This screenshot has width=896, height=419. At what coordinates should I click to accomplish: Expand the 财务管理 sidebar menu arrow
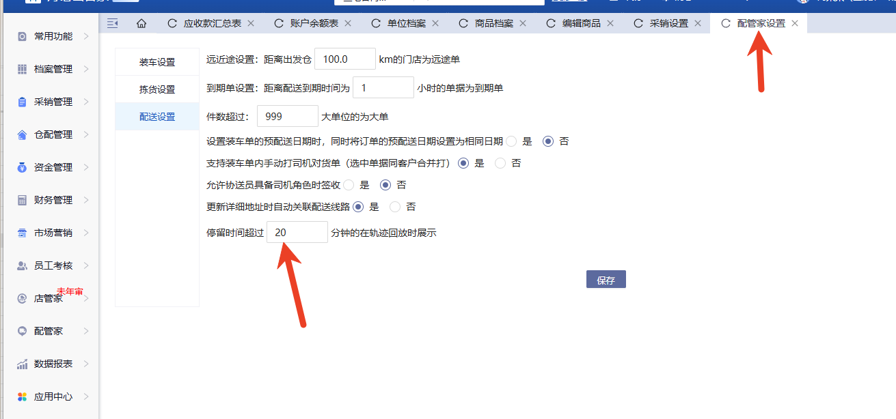86,200
